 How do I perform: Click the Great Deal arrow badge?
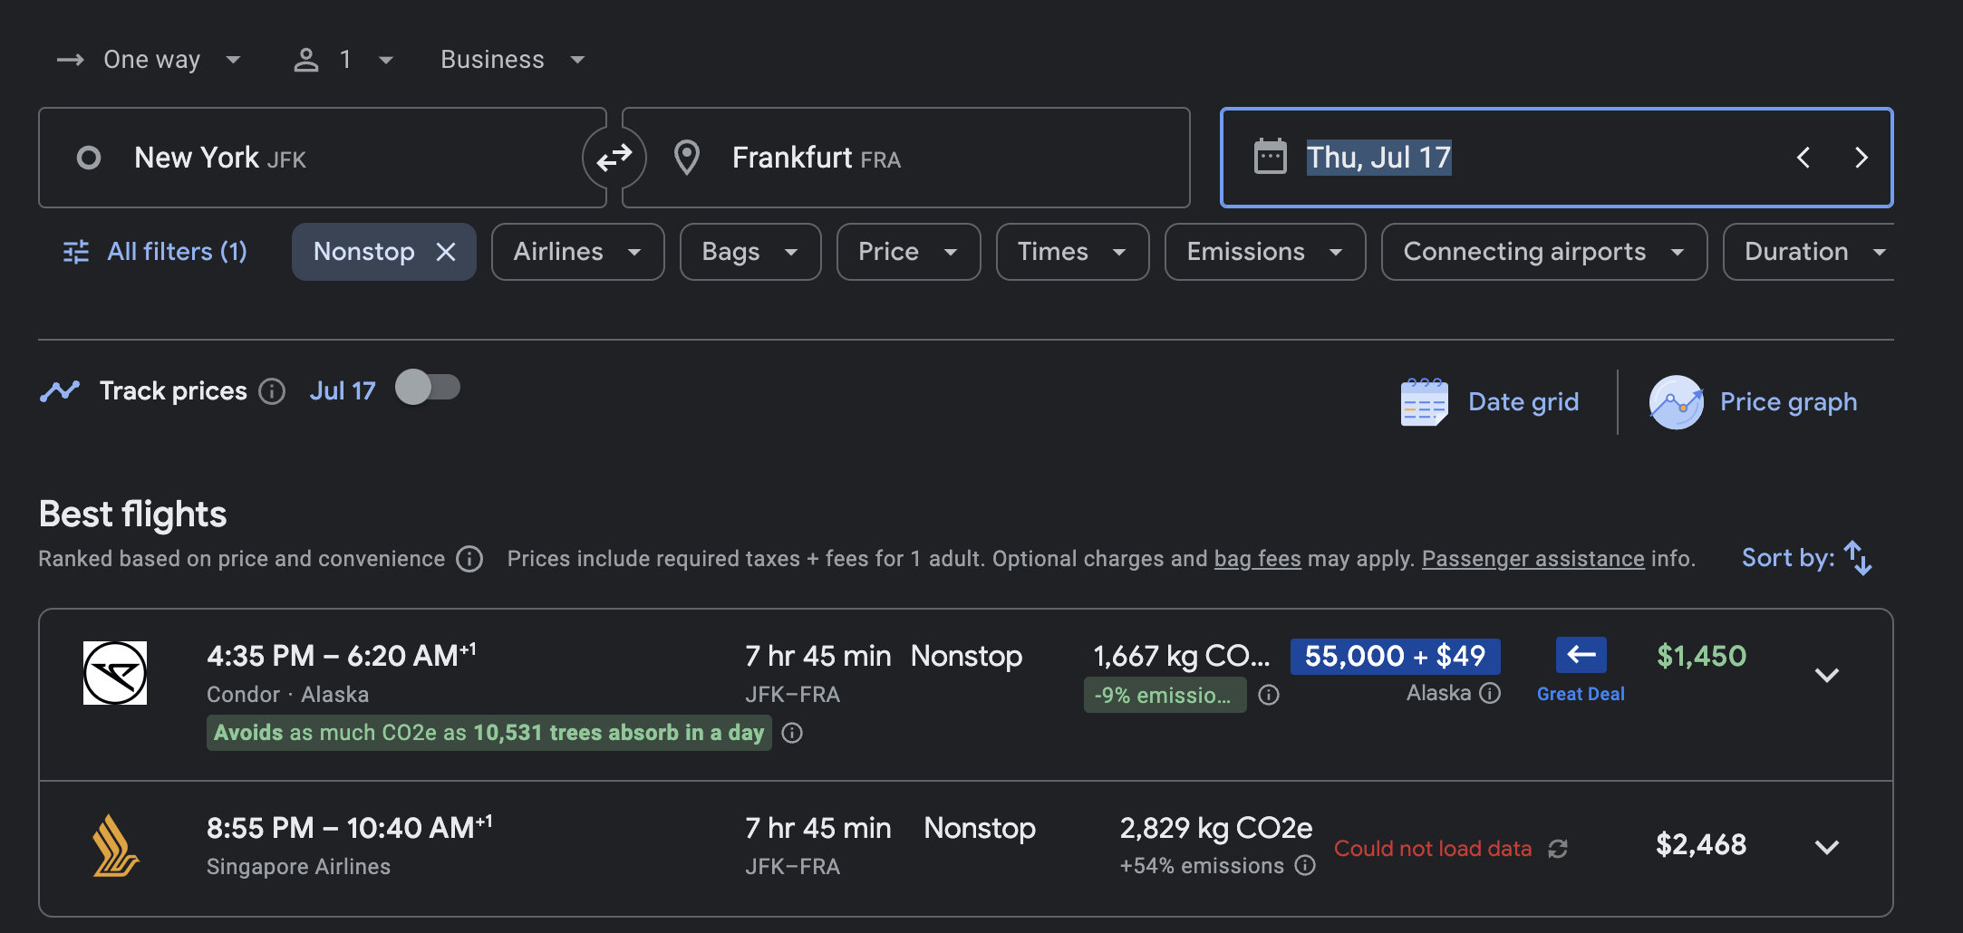point(1581,655)
